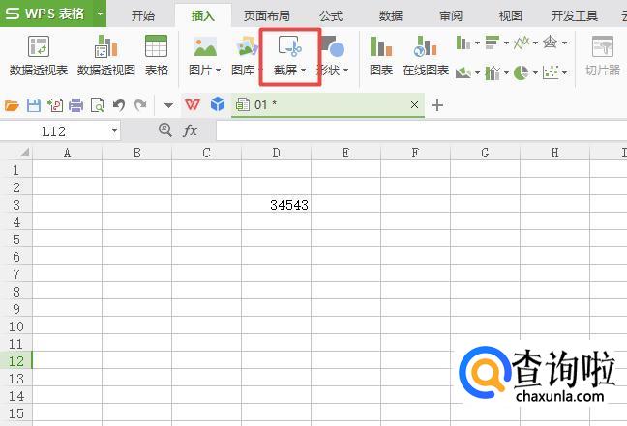Insert a stock chart from mini gallery
Screen dimensions: 627x426
[x=493, y=72]
